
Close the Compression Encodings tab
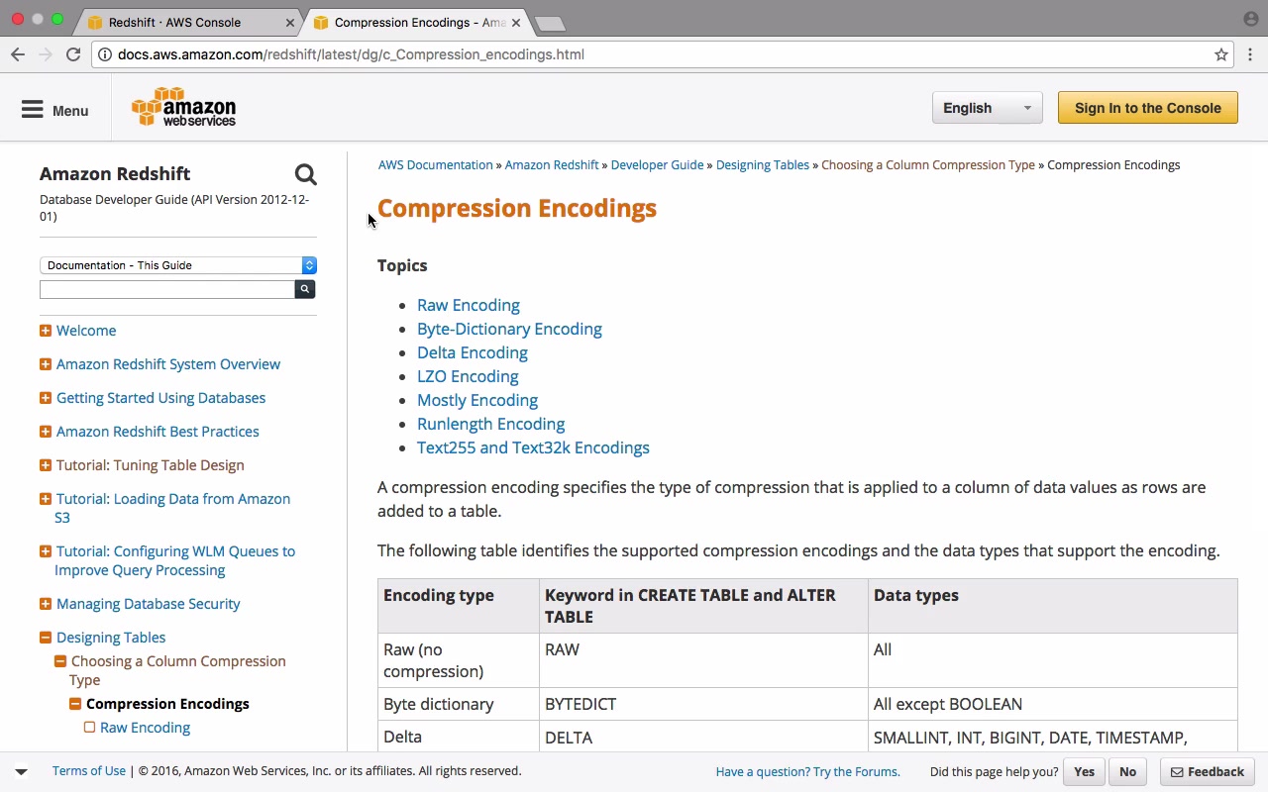[515, 22]
